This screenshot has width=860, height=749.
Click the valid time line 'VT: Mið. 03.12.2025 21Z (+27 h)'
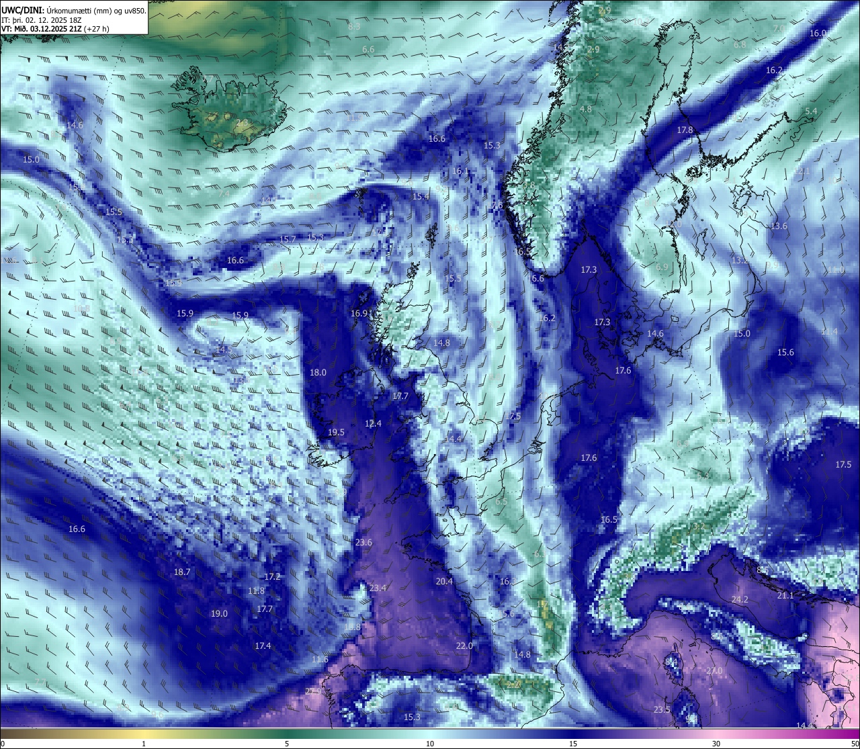(56, 29)
